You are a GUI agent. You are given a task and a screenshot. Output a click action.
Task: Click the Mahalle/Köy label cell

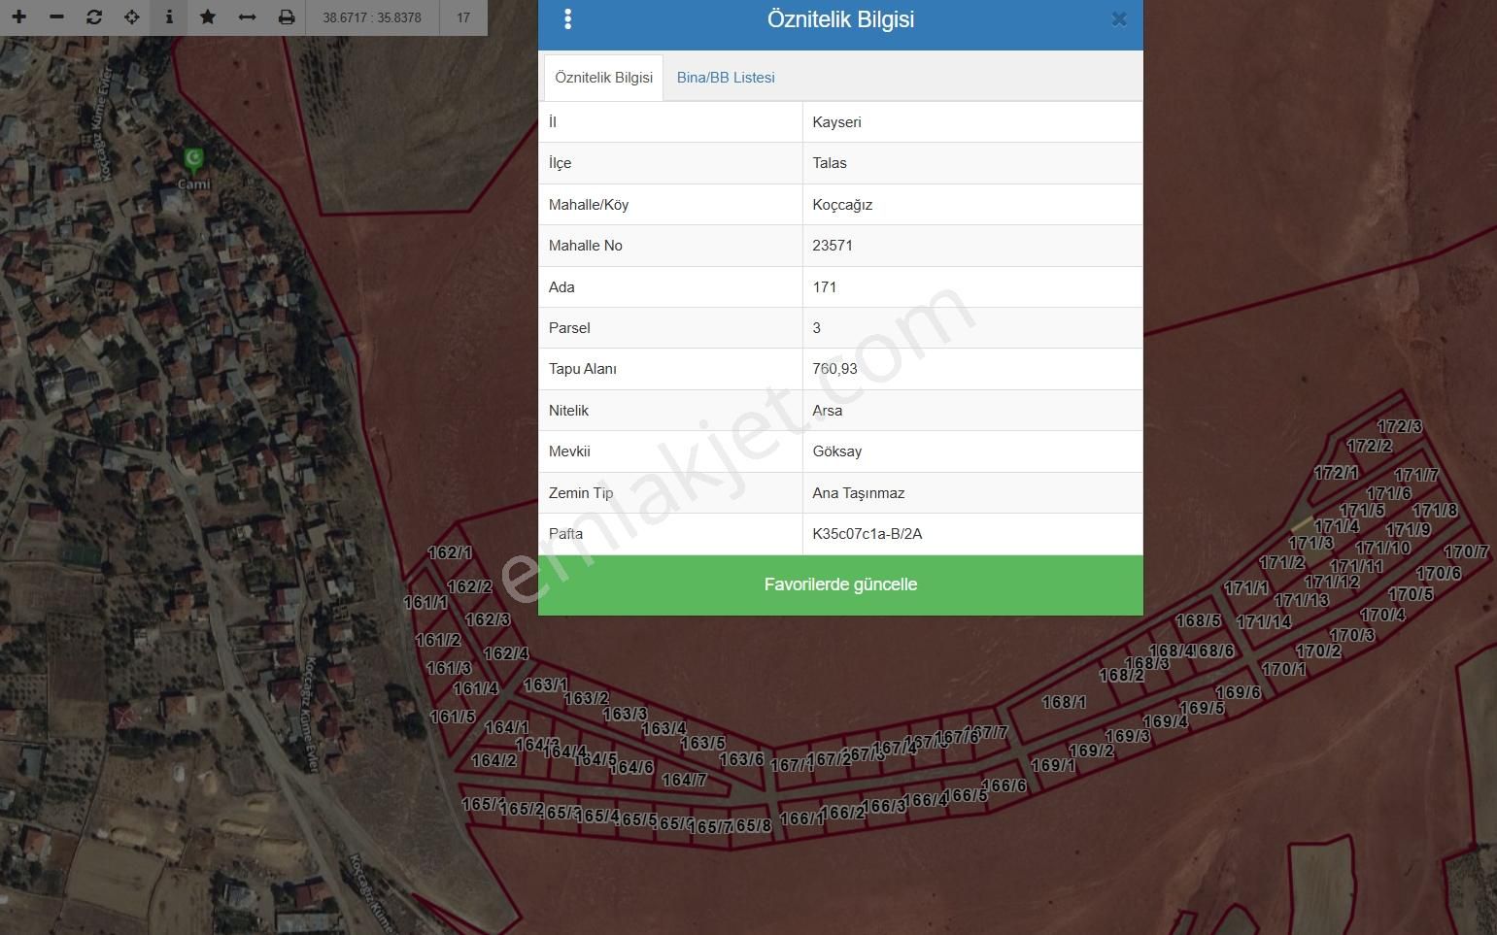pos(670,205)
